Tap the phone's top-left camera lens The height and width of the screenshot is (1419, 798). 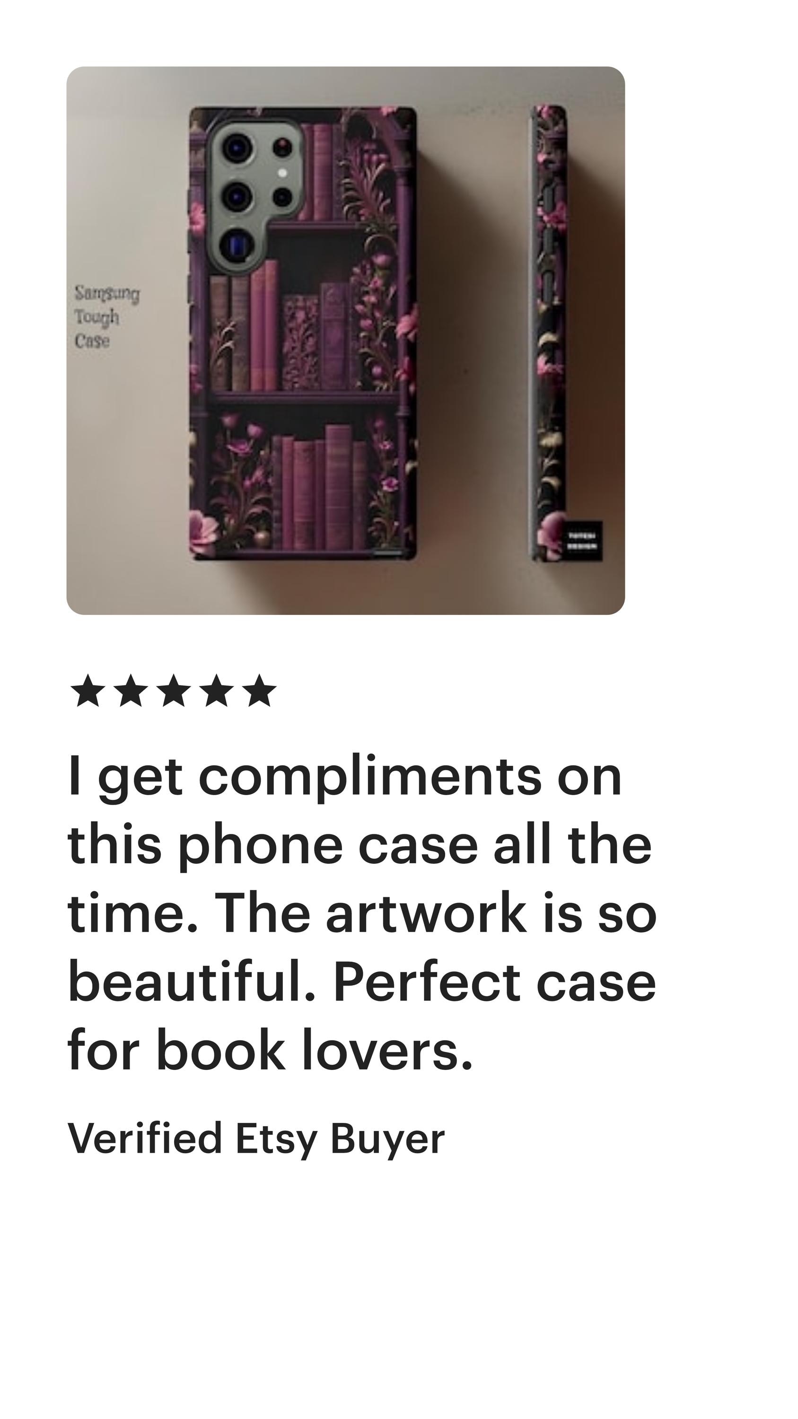[238, 148]
